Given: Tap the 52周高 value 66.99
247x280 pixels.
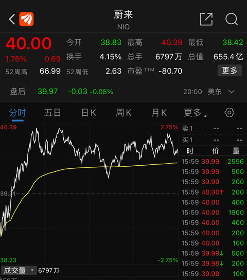Looking at the screenshot, I should click(x=50, y=71).
